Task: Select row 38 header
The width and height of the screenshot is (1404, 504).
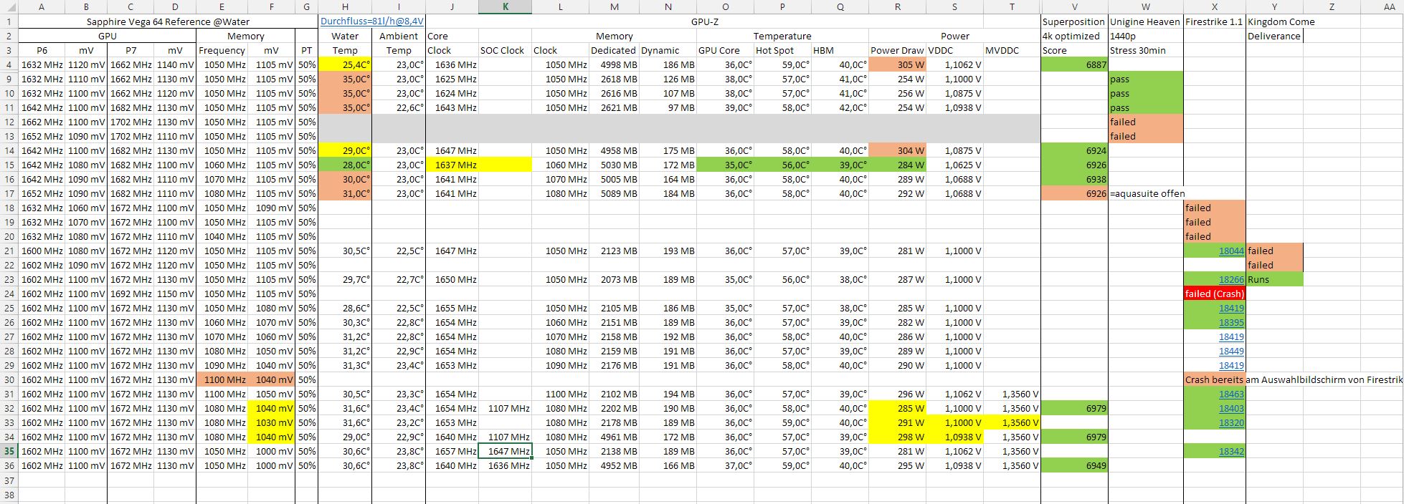Action: [x=9, y=494]
